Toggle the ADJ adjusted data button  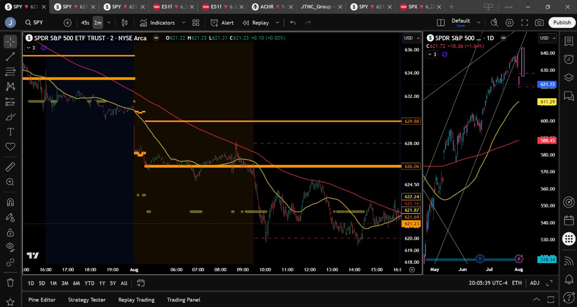coord(535,283)
